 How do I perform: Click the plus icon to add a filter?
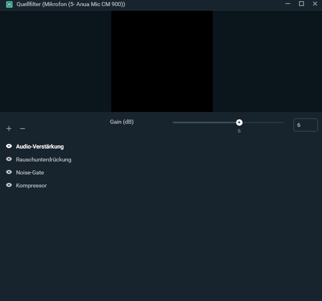(x=9, y=129)
